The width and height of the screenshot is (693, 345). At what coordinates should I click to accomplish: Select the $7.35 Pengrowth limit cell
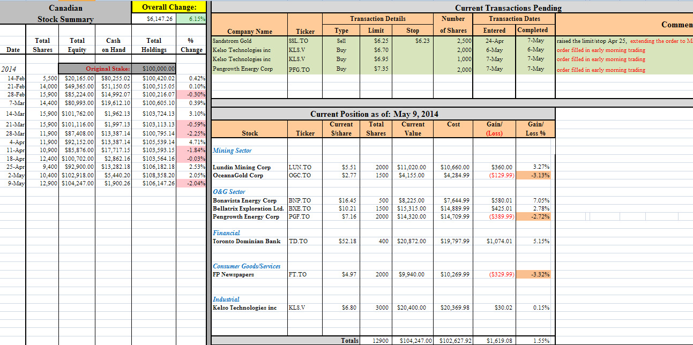[376, 69]
